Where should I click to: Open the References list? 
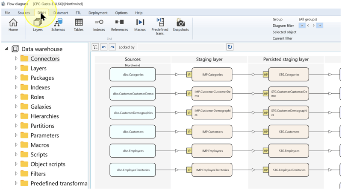point(119,25)
